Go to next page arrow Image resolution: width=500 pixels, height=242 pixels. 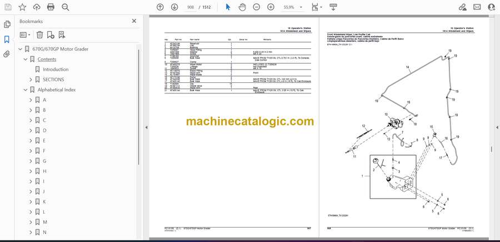(x=174, y=7)
